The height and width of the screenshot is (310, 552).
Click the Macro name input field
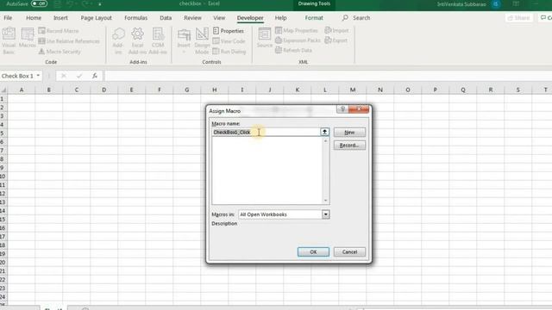click(266, 132)
